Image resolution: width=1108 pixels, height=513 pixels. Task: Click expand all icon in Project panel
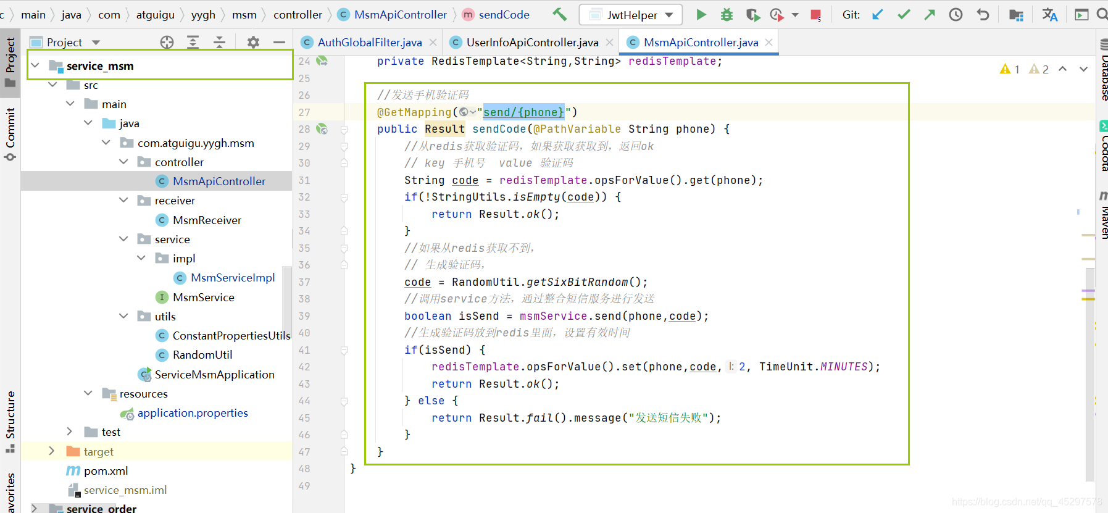tap(193, 42)
